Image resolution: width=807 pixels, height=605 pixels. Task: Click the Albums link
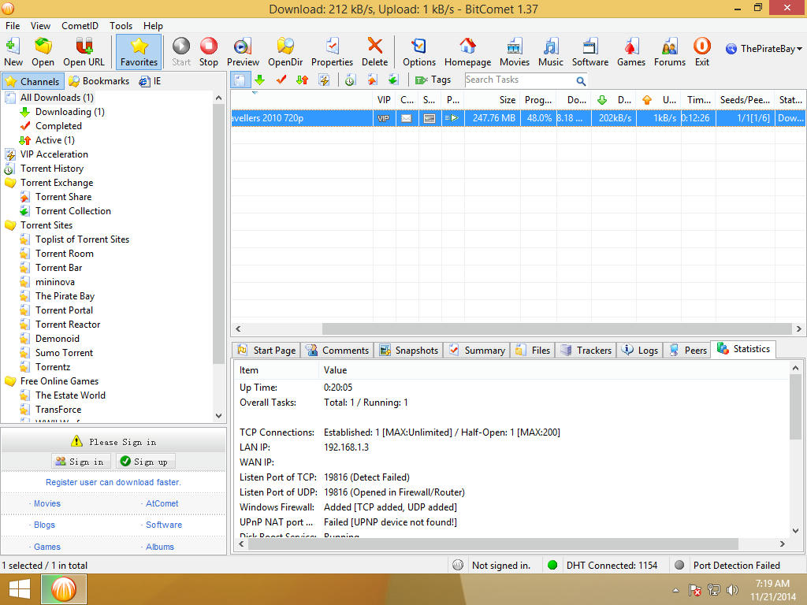(x=159, y=547)
